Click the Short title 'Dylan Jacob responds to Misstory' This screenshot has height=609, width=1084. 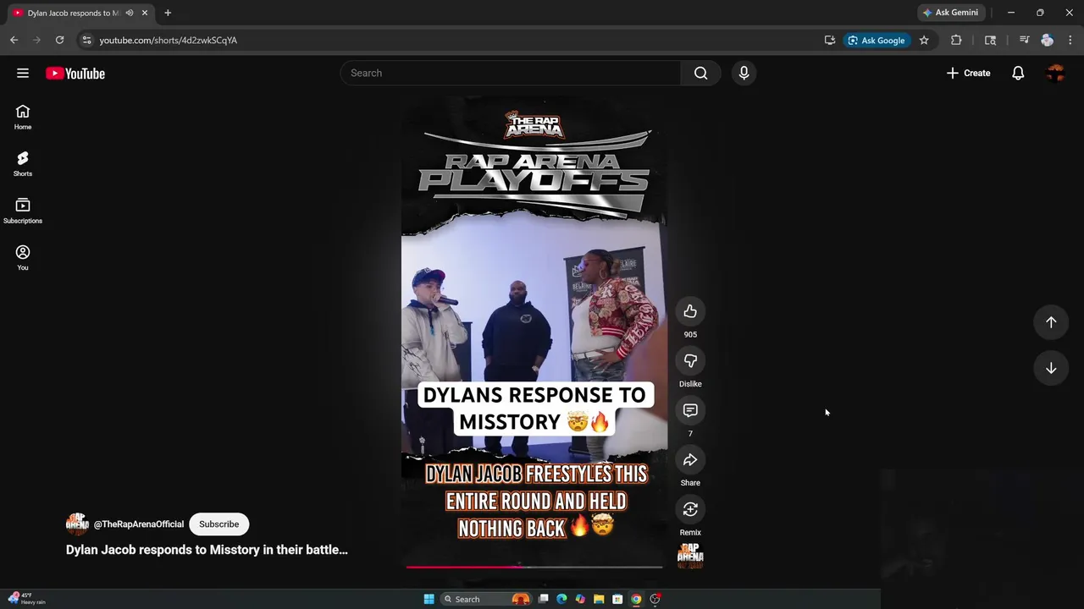[207, 550]
